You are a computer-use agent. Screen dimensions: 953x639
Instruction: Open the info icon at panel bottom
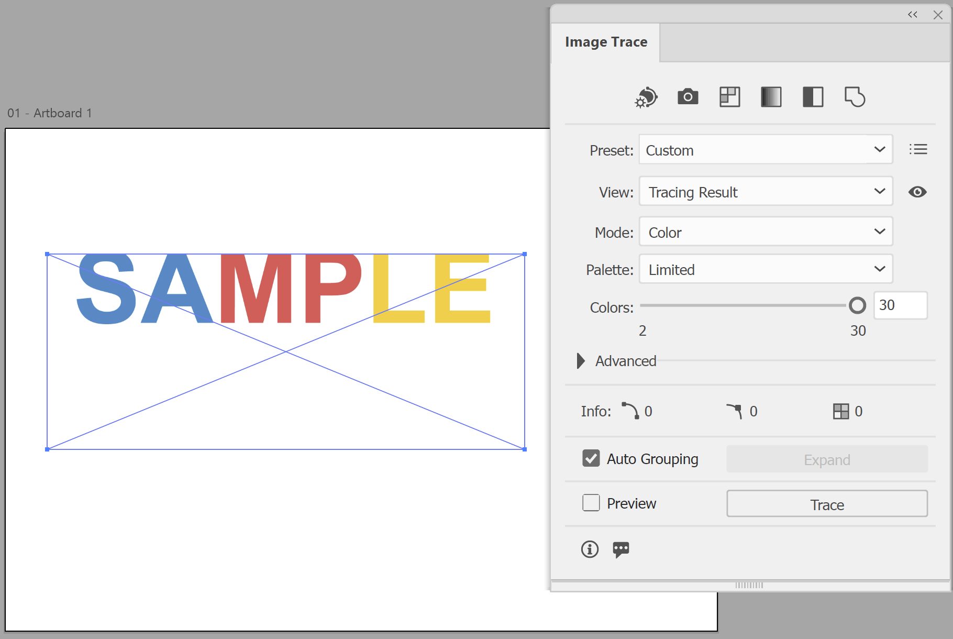pyautogui.click(x=590, y=549)
